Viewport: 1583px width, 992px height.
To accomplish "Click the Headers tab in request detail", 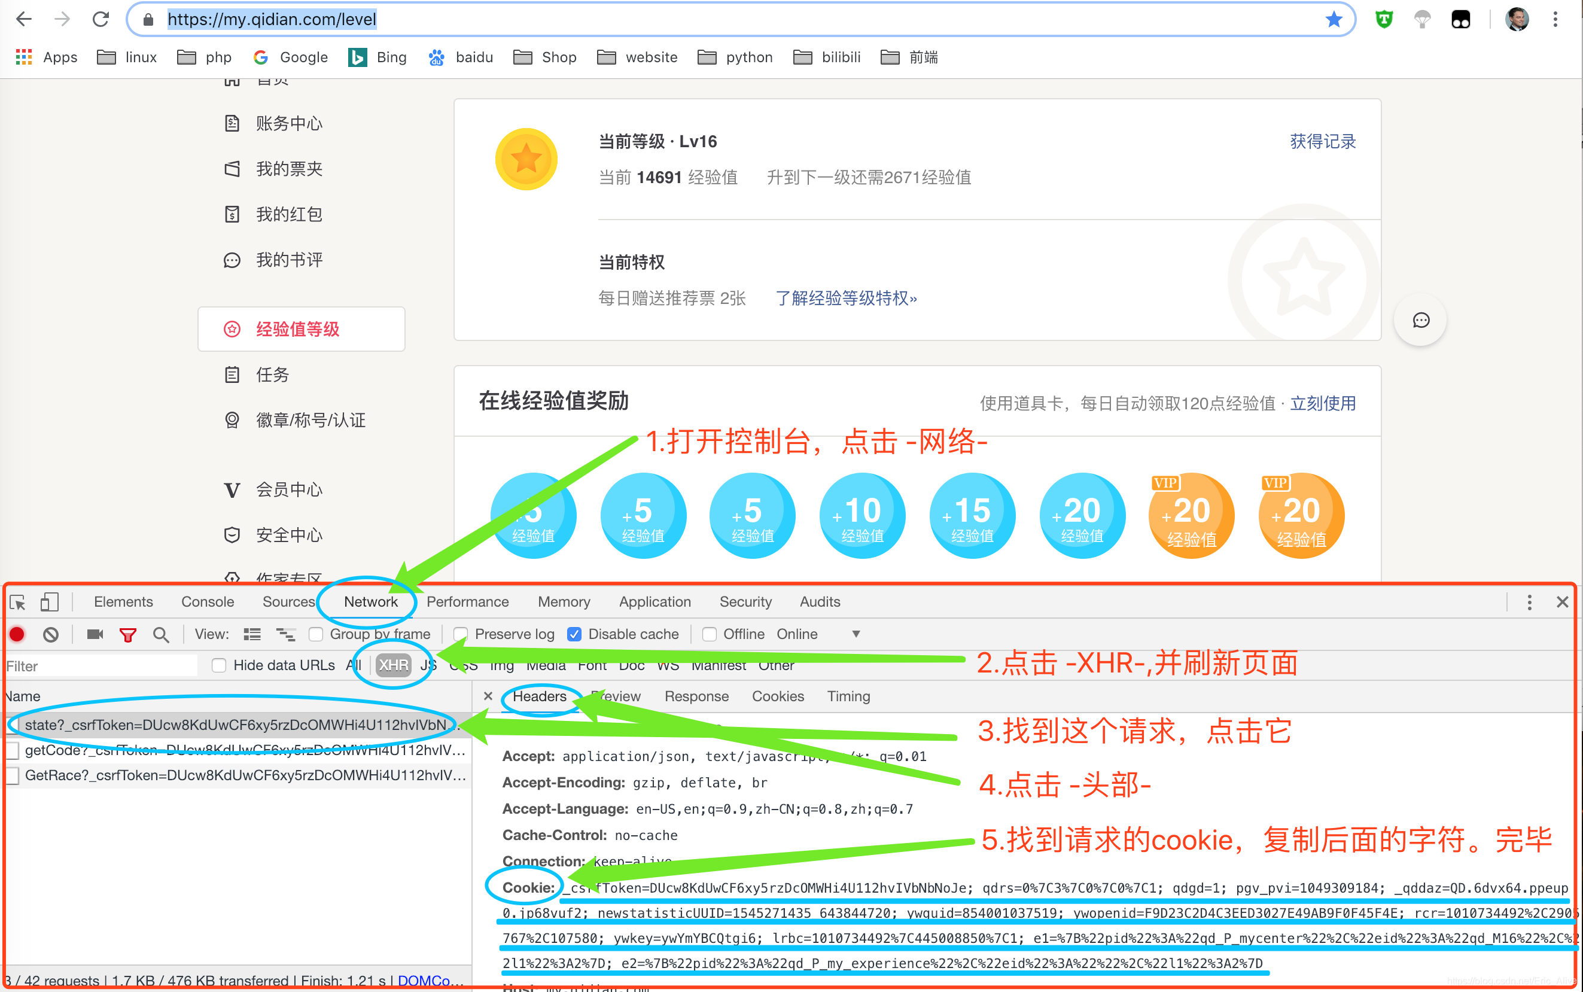I will pyautogui.click(x=537, y=695).
